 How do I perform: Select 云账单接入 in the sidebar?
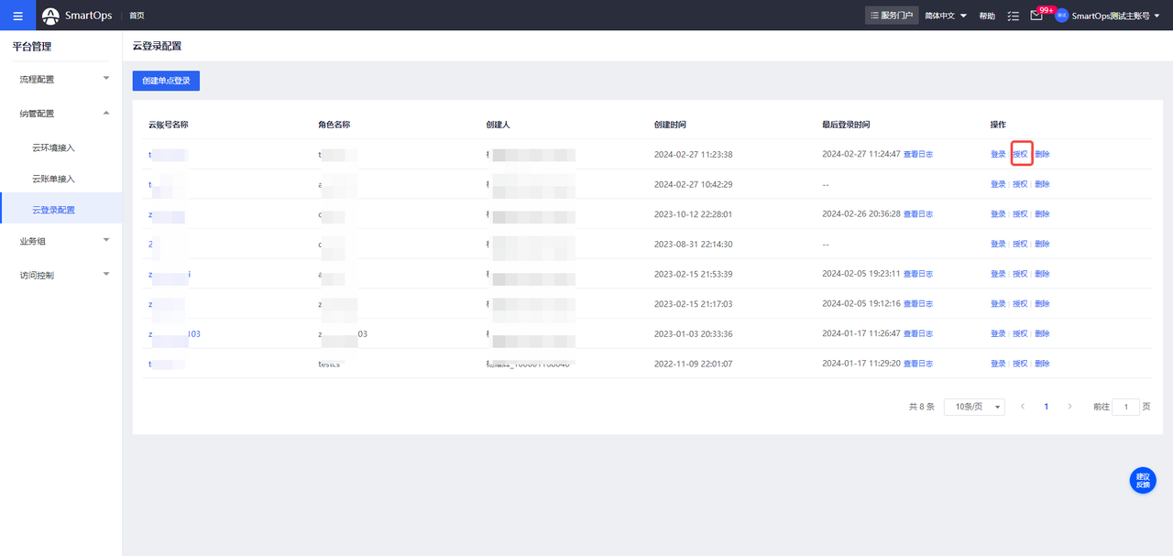(53, 179)
